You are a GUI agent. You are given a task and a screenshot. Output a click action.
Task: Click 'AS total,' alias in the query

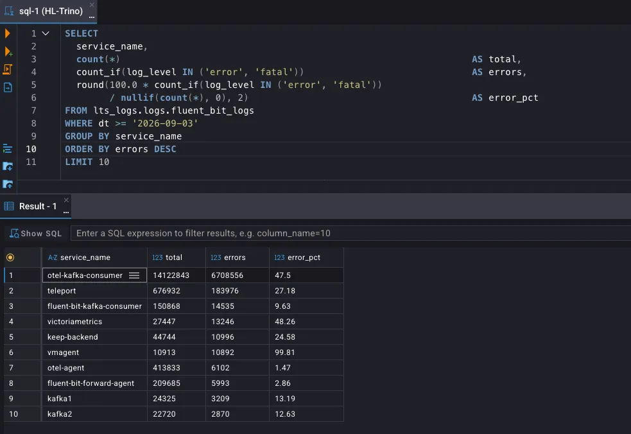point(497,59)
